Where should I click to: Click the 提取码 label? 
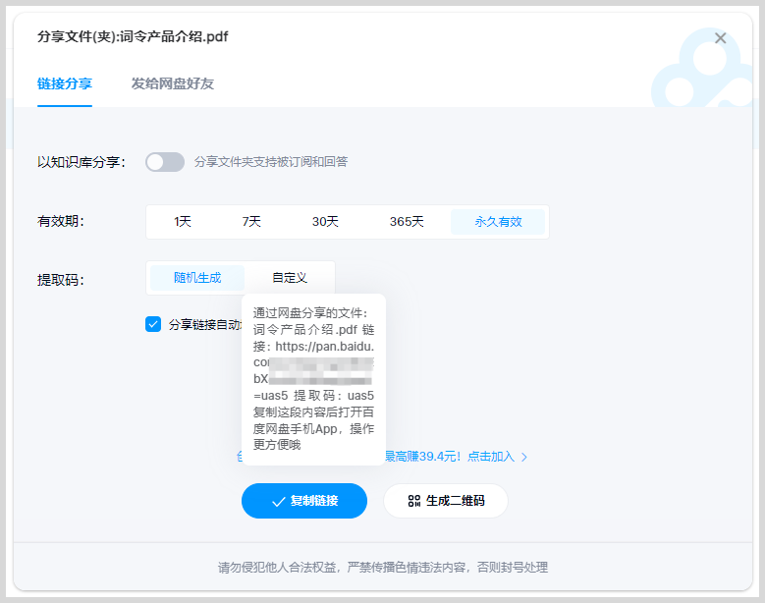61,280
